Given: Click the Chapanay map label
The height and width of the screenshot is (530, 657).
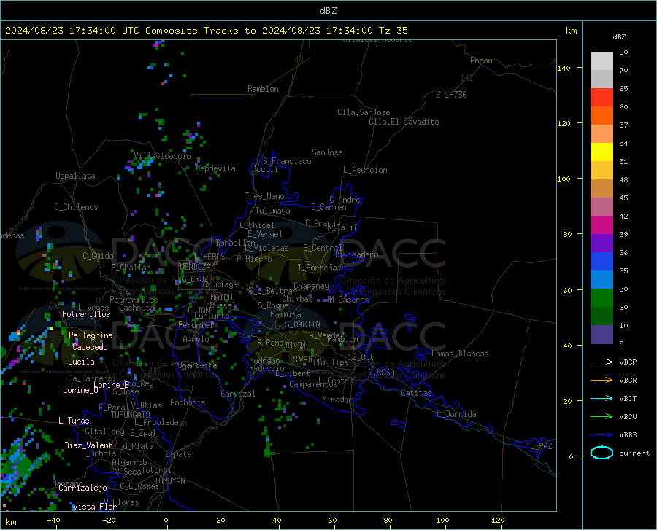Looking at the screenshot, I should pyautogui.click(x=311, y=286).
